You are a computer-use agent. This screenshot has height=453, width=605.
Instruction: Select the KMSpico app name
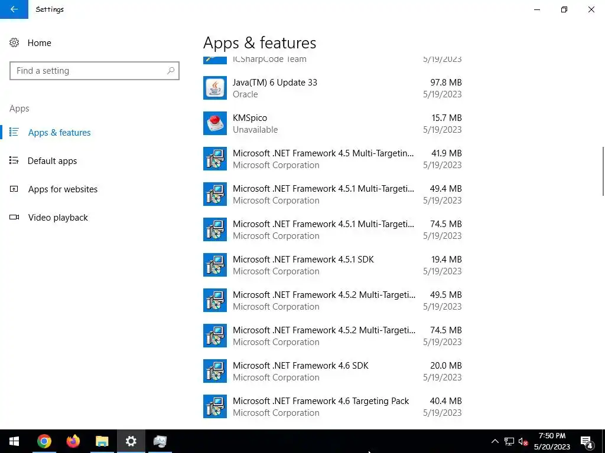(x=250, y=118)
